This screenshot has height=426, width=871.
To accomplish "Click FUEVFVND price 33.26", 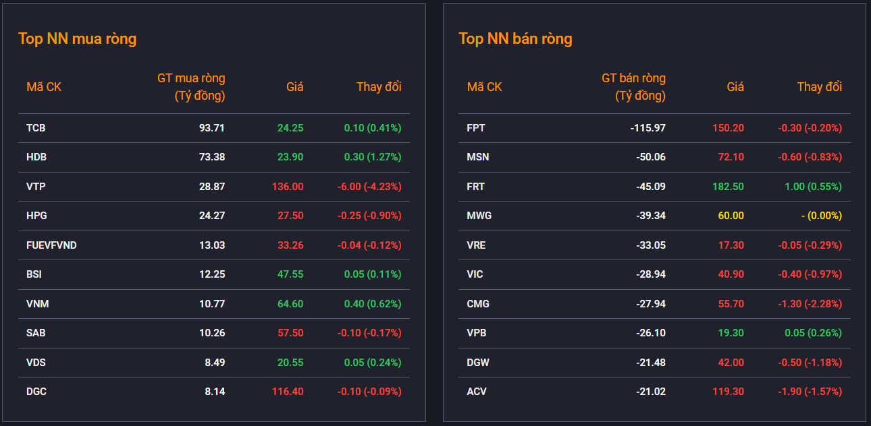I will coord(290,245).
